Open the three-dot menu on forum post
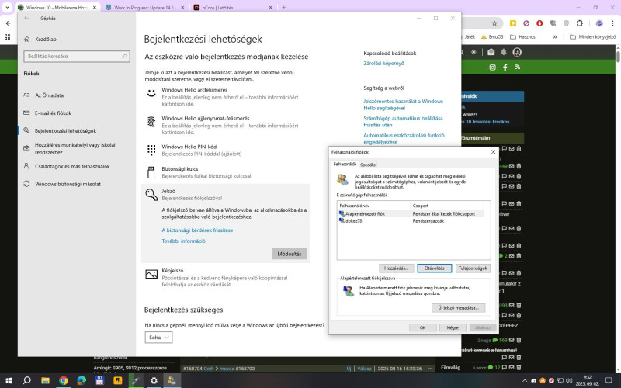The image size is (621, 388). (x=431, y=368)
